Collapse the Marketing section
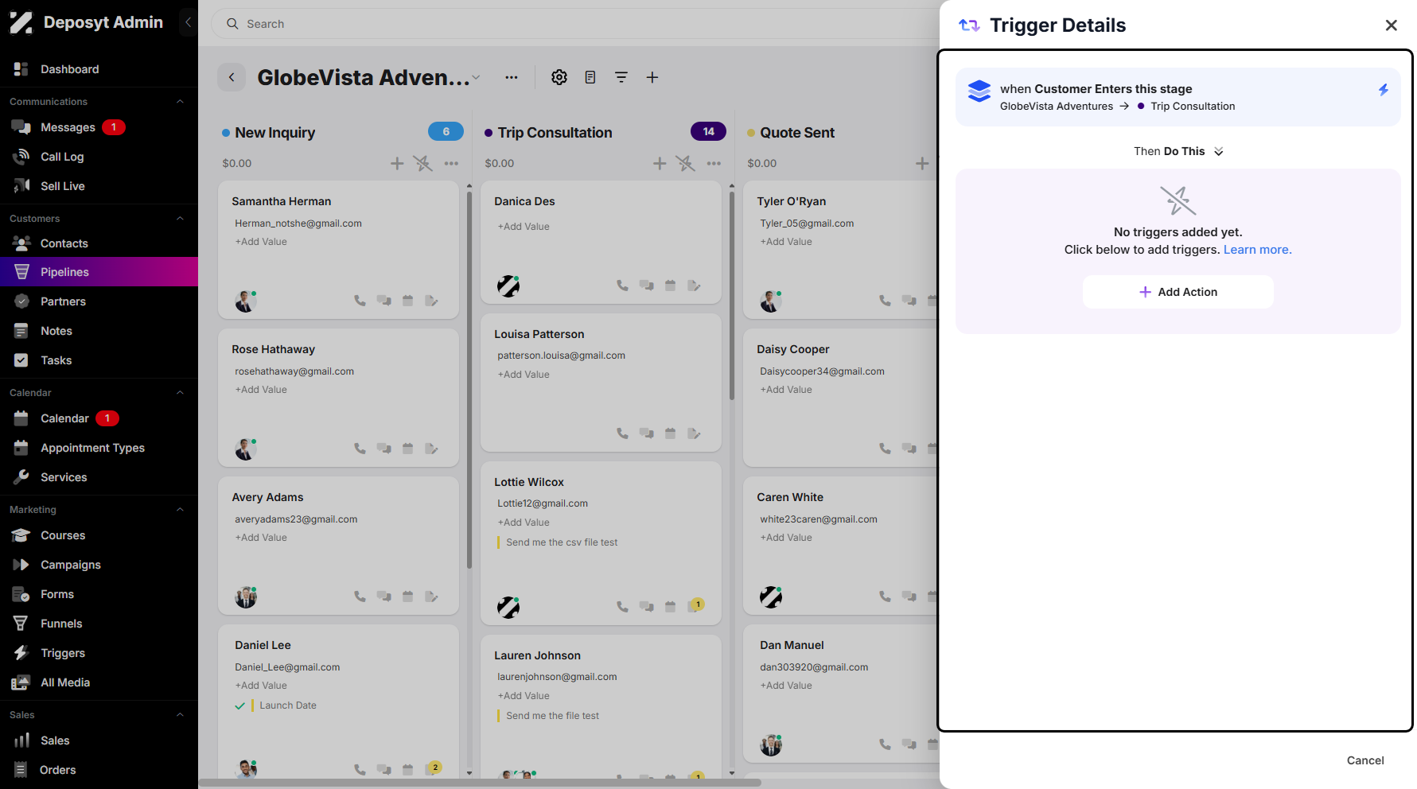 click(180, 510)
